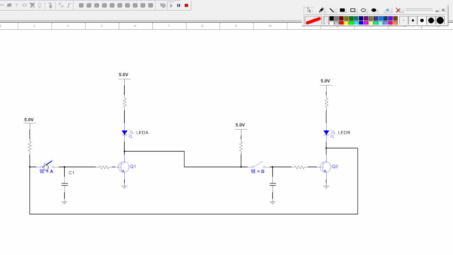
Task: Start the simulation with the play button
Action: 171,5
